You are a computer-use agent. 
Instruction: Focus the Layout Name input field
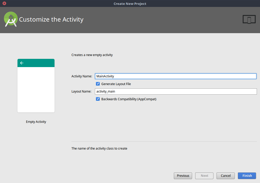[x=175, y=91]
